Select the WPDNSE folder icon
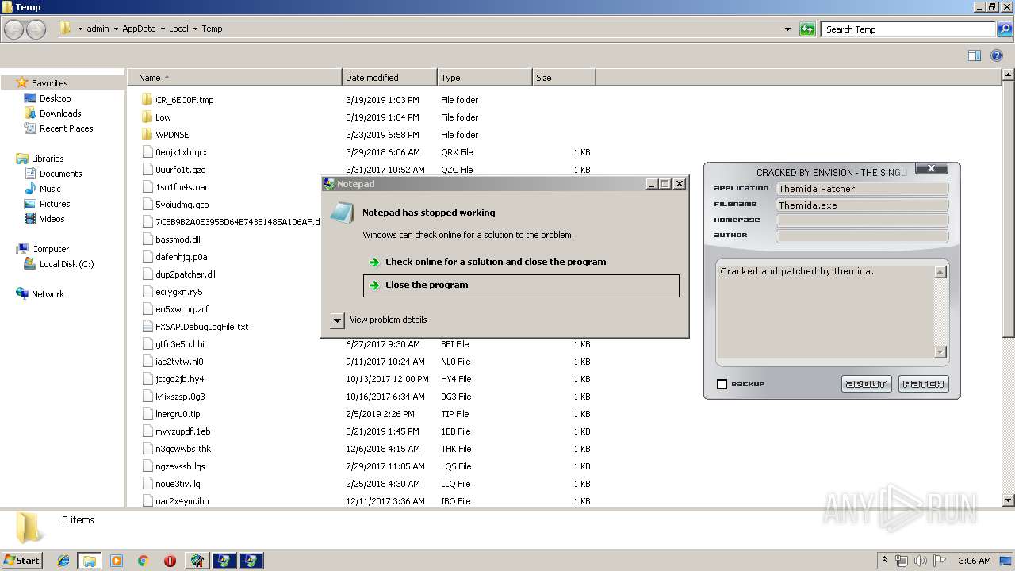This screenshot has width=1015, height=571. tap(147, 135)
